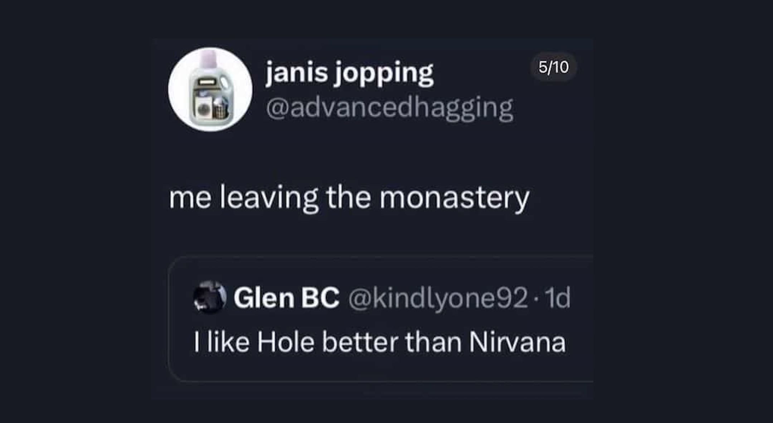Click the 5/10 image counter badge

553,67
